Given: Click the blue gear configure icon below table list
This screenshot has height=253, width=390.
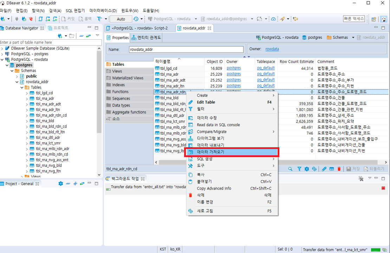Looking at the screenshot, I should [307, 169].
